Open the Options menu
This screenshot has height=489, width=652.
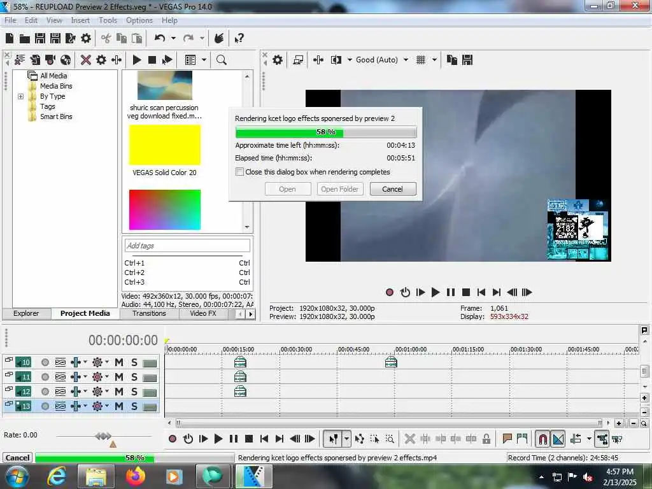click(x=139, y=20)
